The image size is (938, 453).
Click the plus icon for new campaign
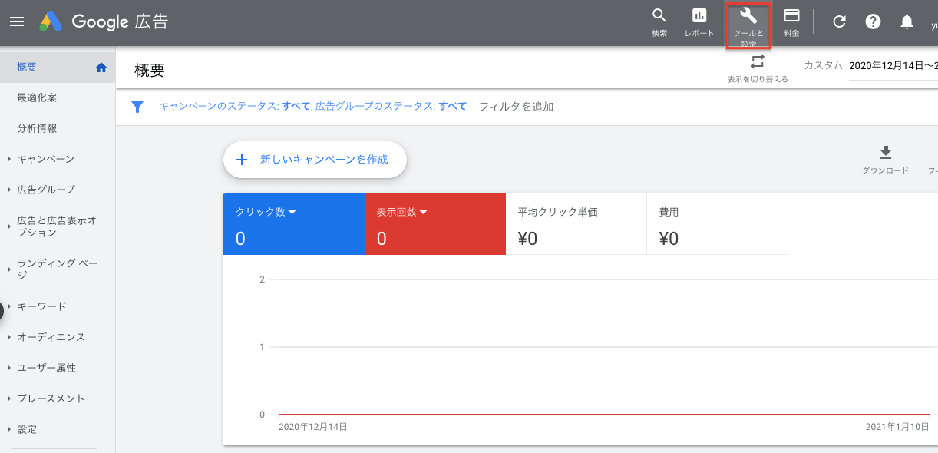[x=242, y=160]
